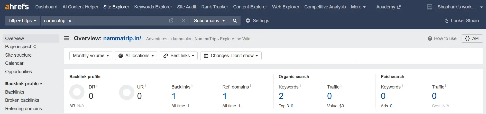Viewport: 486px width, 114px height.
Task: Open Monthly volume dropdown
Action: [91, 56]
